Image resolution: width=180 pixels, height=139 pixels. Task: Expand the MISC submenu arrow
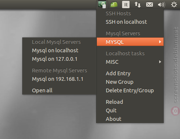click(160, 62)
